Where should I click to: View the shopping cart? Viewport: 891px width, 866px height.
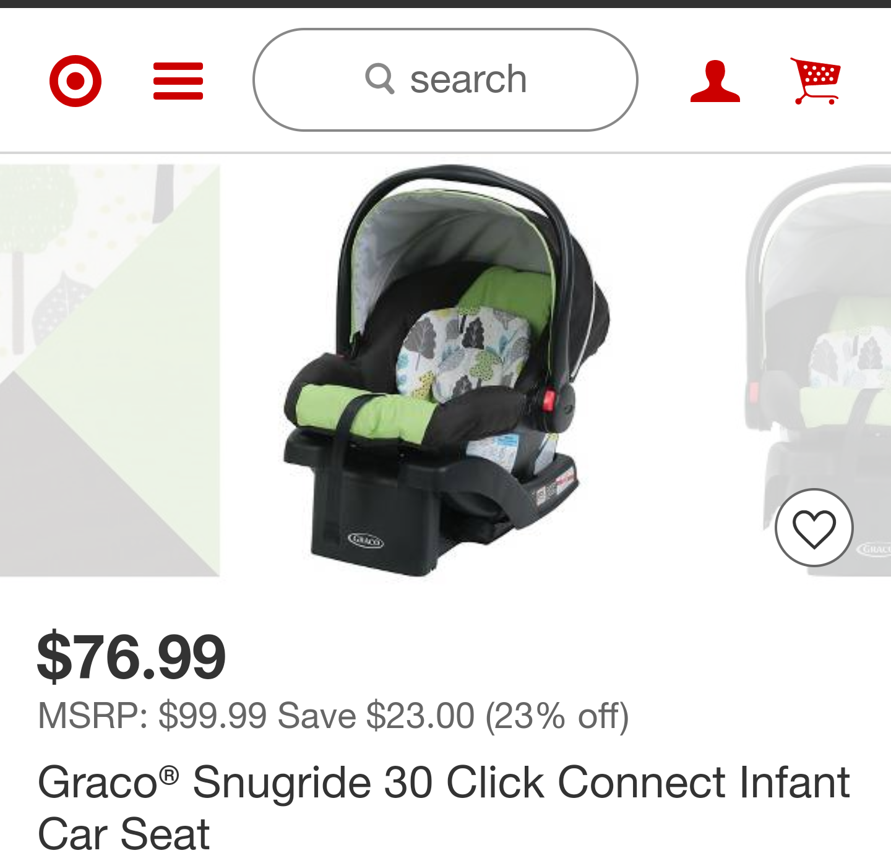coord(816,80)
